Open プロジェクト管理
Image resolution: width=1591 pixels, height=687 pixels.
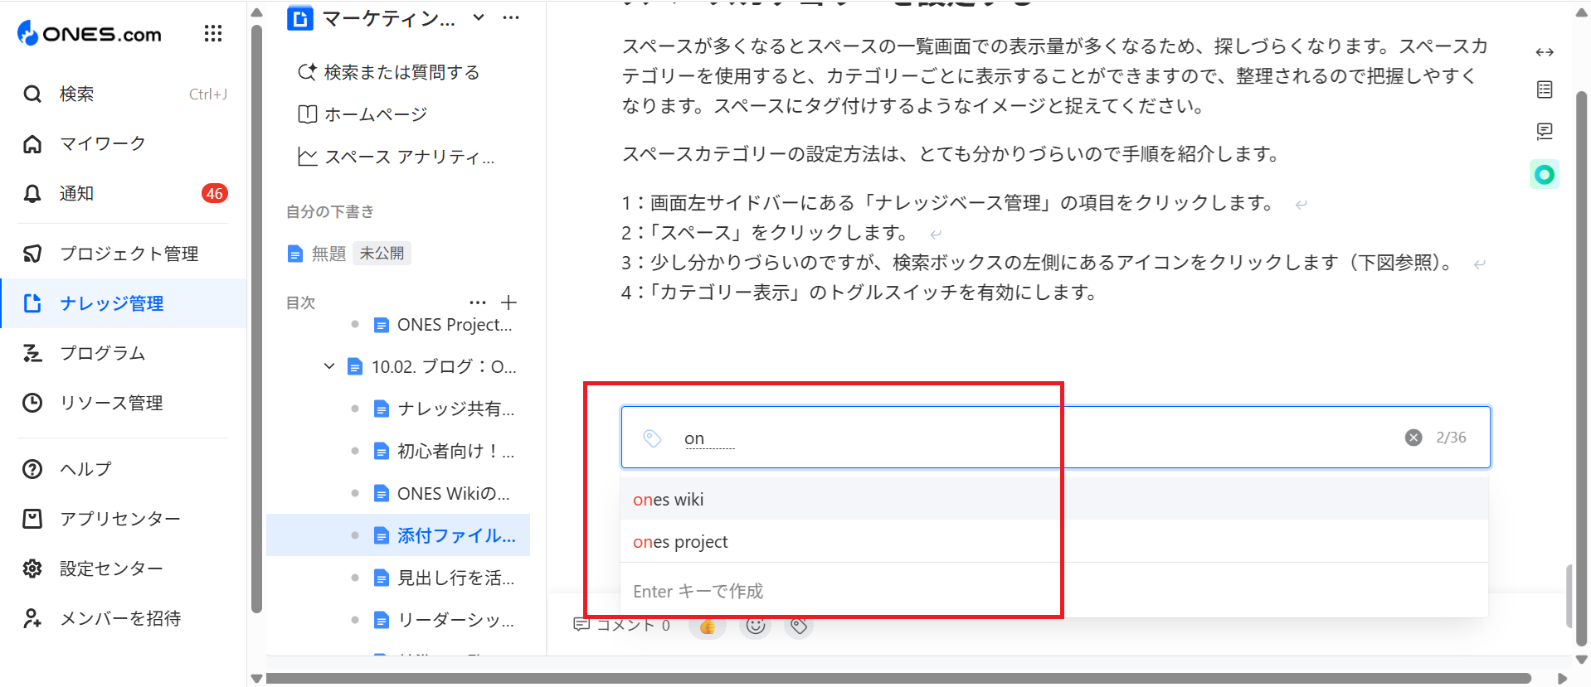click(x=124, y=254)
